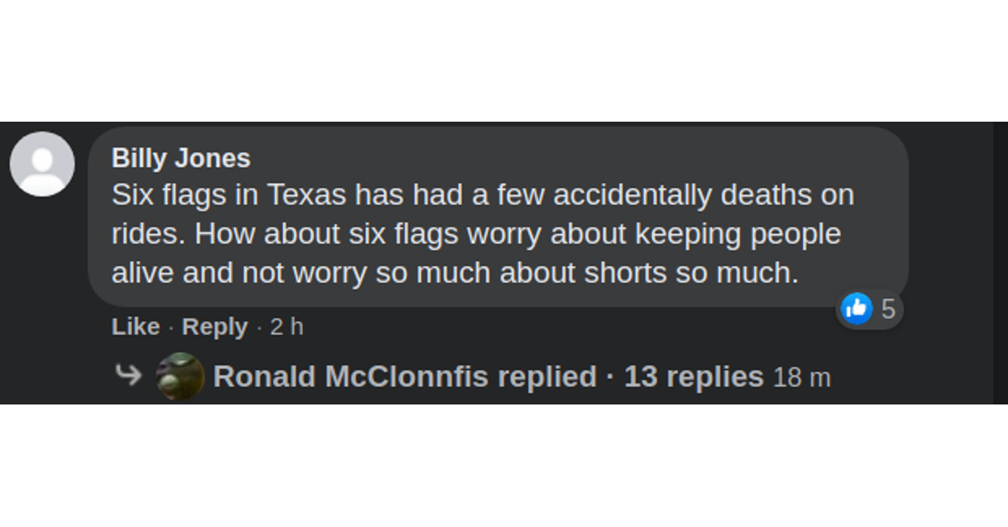
Task: Select the Ronald McClonnfis replied text
Action: click(405, 377)
